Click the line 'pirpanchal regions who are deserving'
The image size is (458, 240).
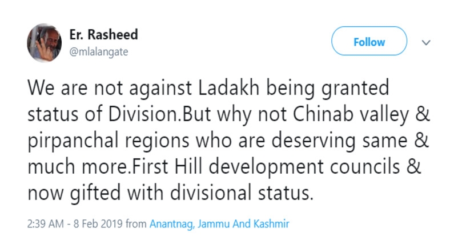tap(228, 141)
